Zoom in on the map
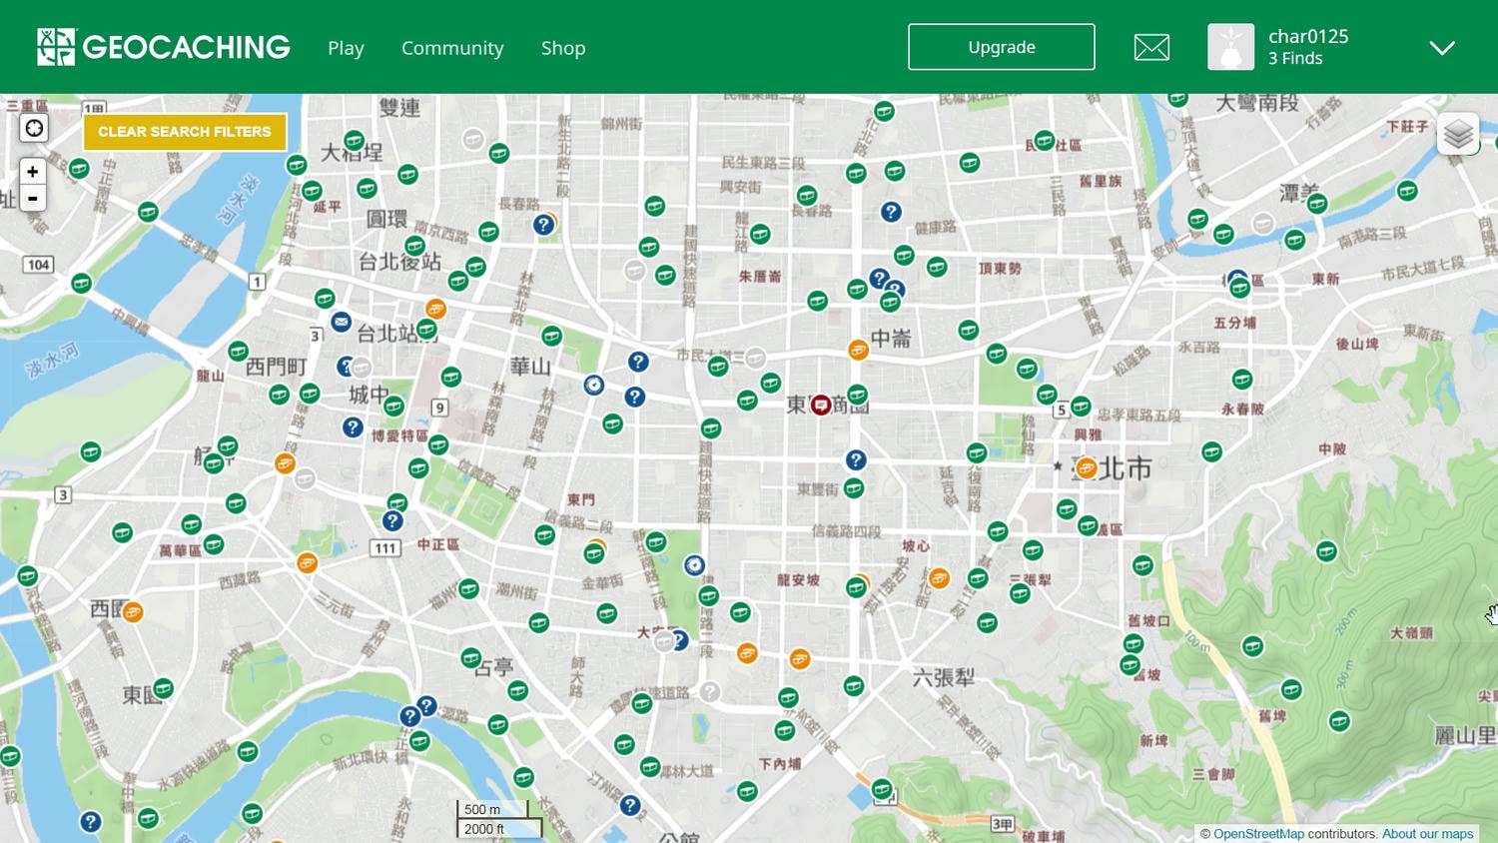This screenshot has width=1498, height=843. (33, 172)
